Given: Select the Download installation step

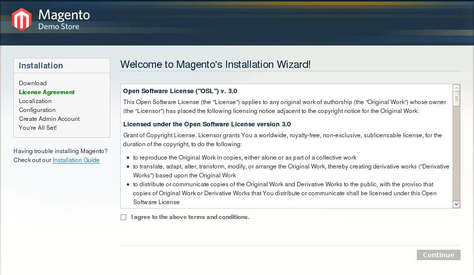Looking at the screenshot, I should (x=33, y=83).
